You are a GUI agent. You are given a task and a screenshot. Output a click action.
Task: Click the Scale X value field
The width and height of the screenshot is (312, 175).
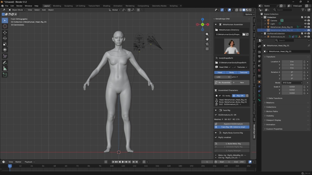coord(292,87)
